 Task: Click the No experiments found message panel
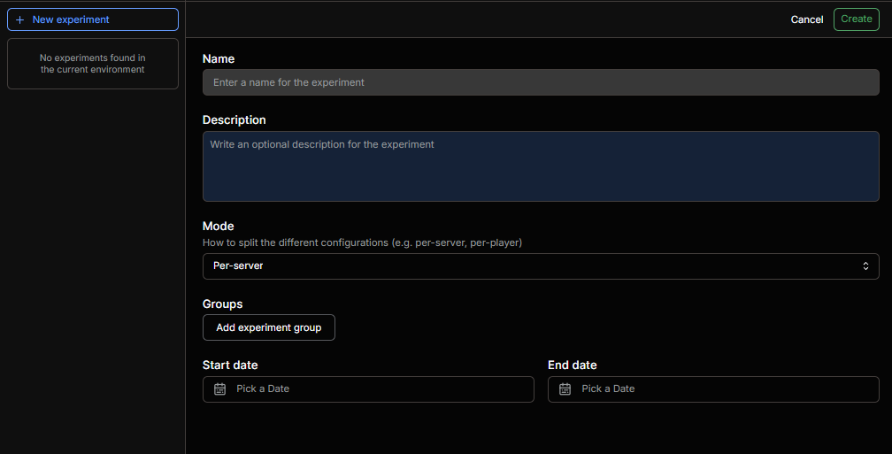[93, 64]
